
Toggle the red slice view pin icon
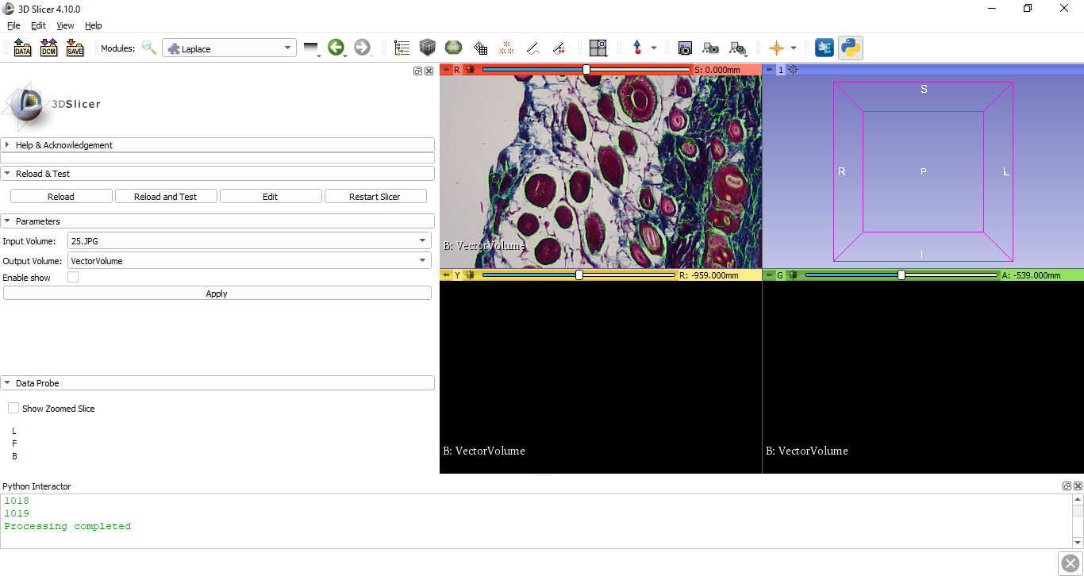coord(446,70)
